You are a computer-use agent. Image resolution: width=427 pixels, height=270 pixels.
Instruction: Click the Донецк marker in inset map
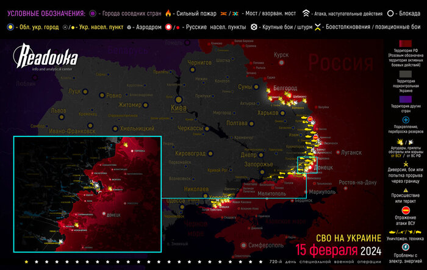click(x=104, y=214)
